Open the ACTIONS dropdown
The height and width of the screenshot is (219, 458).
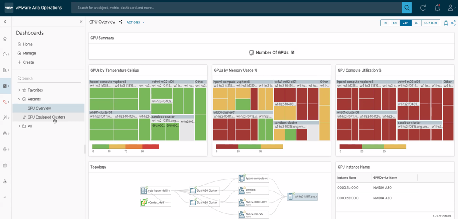(135, 22)
